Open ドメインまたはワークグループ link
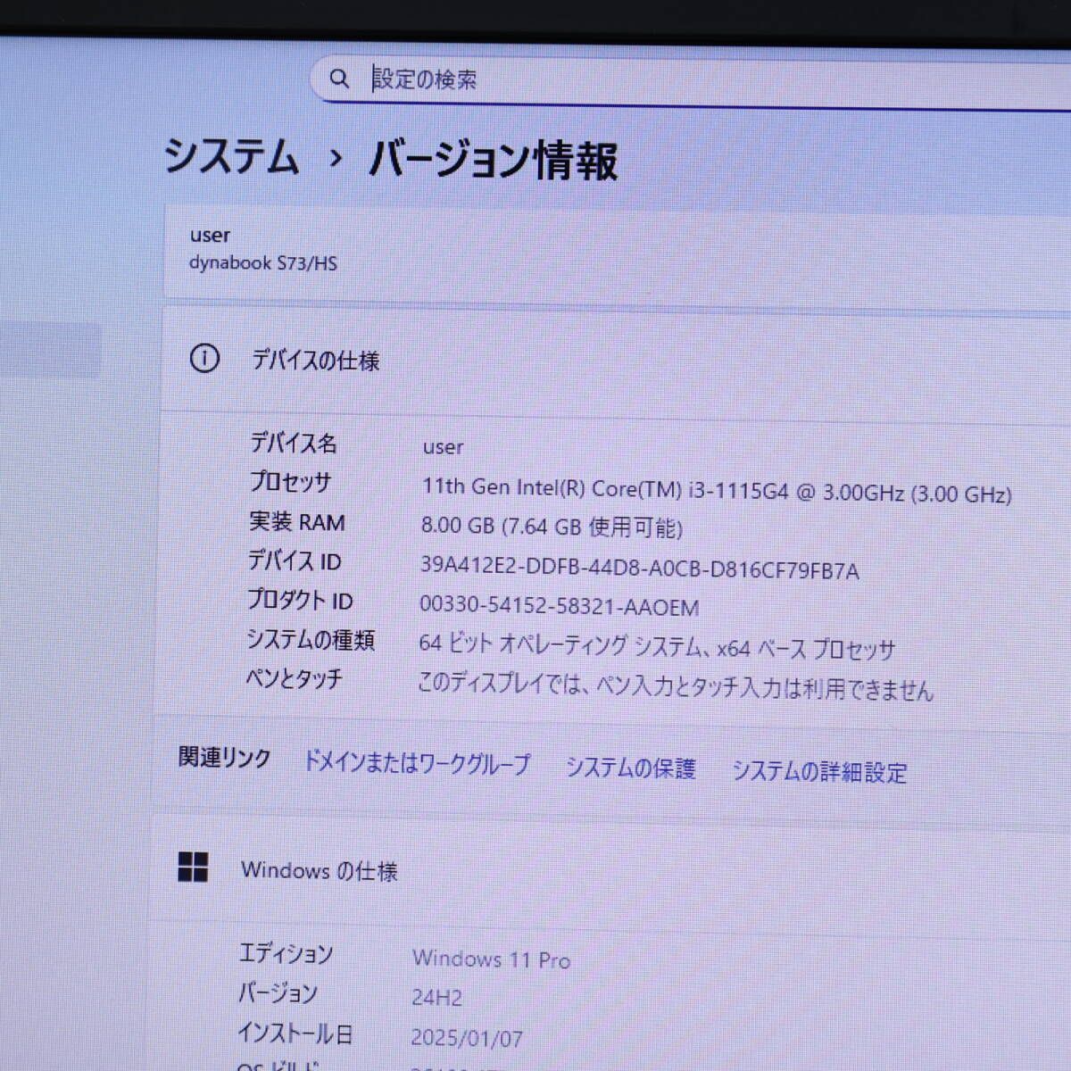Image resolution: width=1071 pixels, height=1071 pixels. 418,763
